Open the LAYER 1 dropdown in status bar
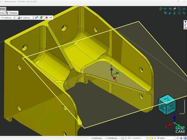The width and height of the screenshot is (187, 140). pos(166,138)
